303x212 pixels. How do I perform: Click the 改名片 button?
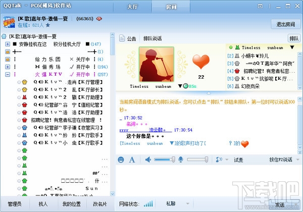coord(99,204)
